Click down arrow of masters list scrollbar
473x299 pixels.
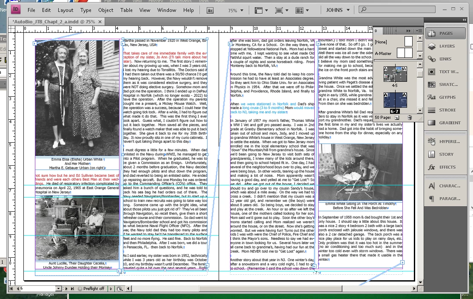pos(420,56)
